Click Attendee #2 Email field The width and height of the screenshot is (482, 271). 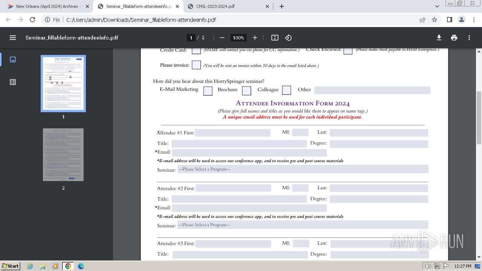coord(249,208)
